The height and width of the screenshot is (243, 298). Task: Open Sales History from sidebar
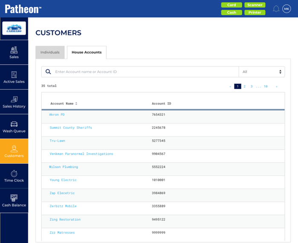tap(14, 99)
